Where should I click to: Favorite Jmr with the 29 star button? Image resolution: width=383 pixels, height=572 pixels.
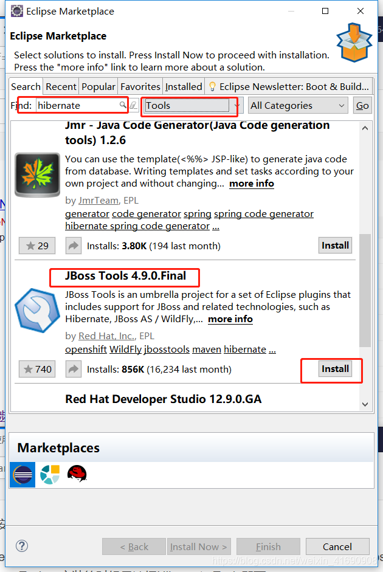click(x=37, y=246)
